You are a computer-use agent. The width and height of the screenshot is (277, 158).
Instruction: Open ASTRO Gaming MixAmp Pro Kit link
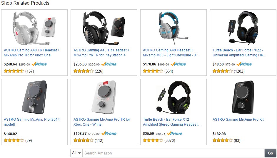238,120
